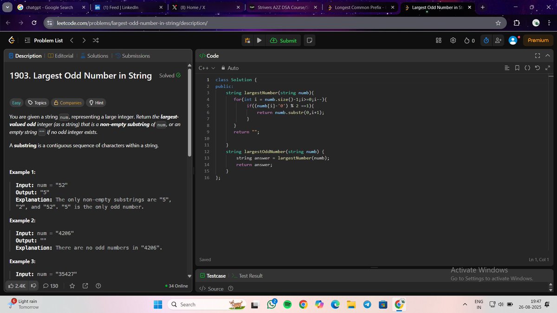The height and width of the screenshot is (313, 557).
Task: Open the 130 comments
Action: coord(51,286)
